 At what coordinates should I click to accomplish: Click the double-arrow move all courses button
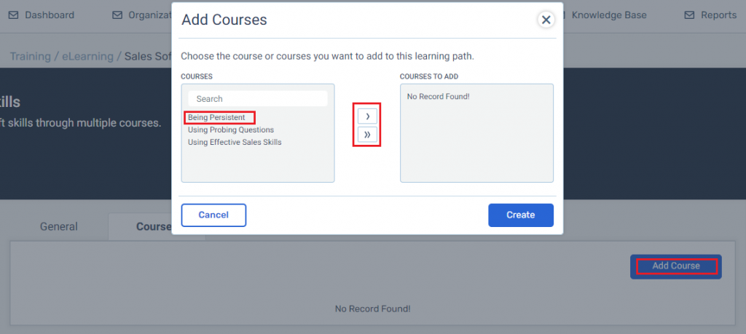coord(367,135)
